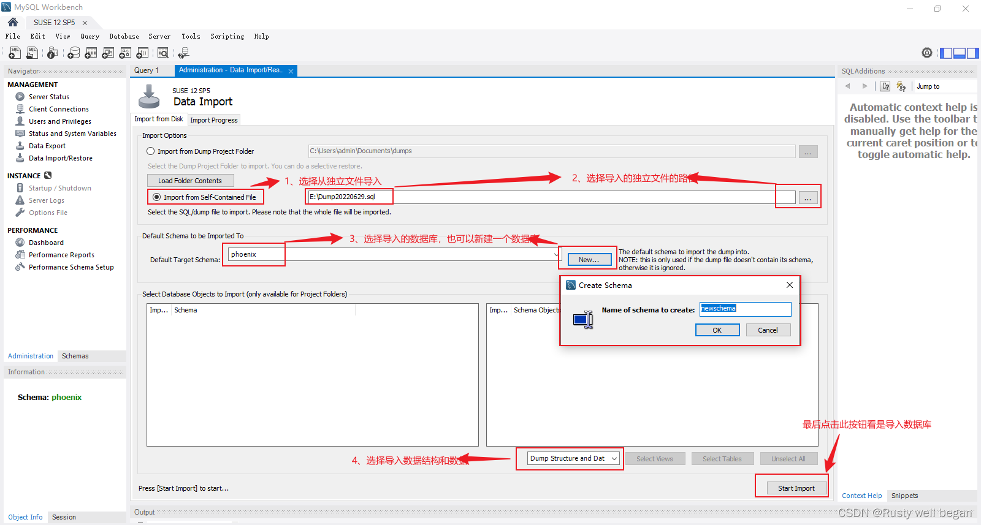
Task: Click the Startup / Shutdown icon
Action: coord(20,188)
